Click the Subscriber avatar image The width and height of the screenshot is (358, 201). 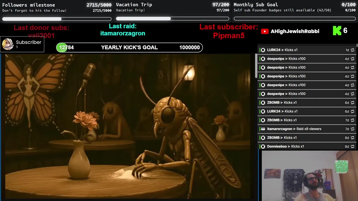click(8, 44)
